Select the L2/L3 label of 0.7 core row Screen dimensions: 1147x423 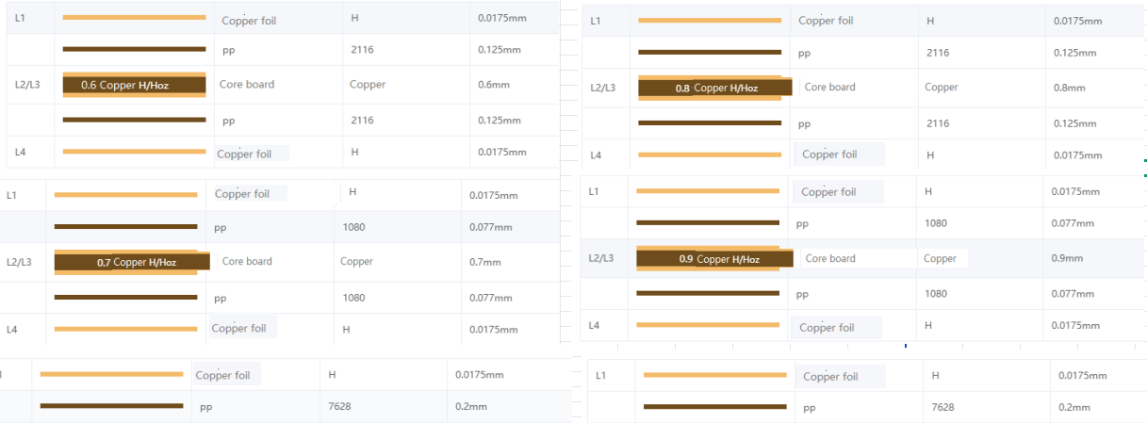(19, 262)
